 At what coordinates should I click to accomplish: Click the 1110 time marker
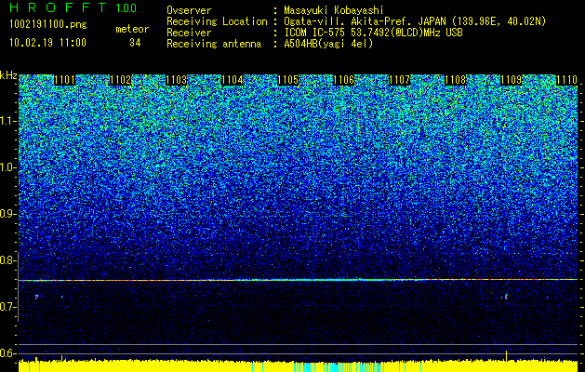pyautogui.click(x=566, y=80)
